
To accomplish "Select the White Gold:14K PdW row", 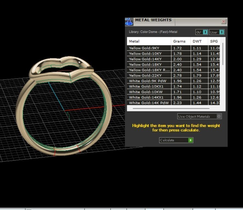I will point(173,103).
